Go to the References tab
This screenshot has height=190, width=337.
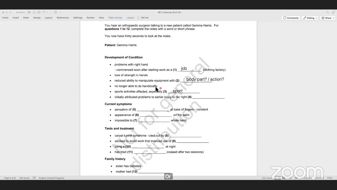pyautogui.click(x=63, y=18)
